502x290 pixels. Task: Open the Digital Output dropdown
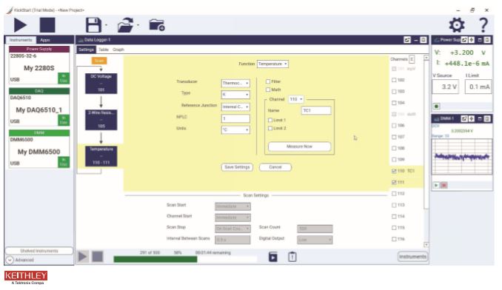(x=315, y=240)
